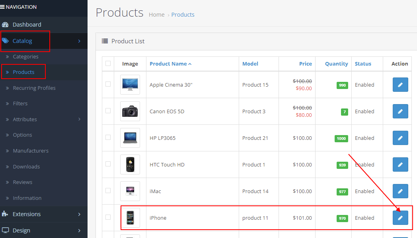Click the Catalog tag icon
Viewport: 417px width, 238px height.
pos(5,41)
